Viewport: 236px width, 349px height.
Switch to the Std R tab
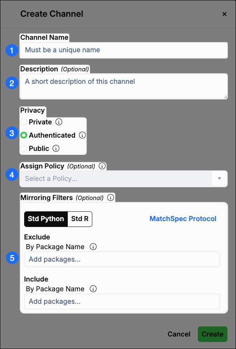click(x=79, y=219)
